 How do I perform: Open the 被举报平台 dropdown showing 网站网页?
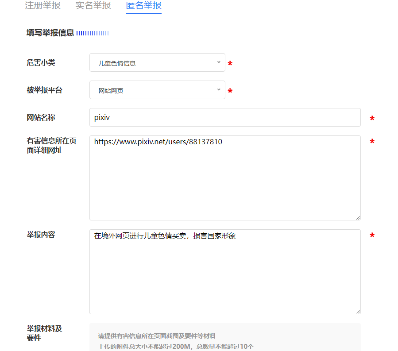click(x=157, y=90)
